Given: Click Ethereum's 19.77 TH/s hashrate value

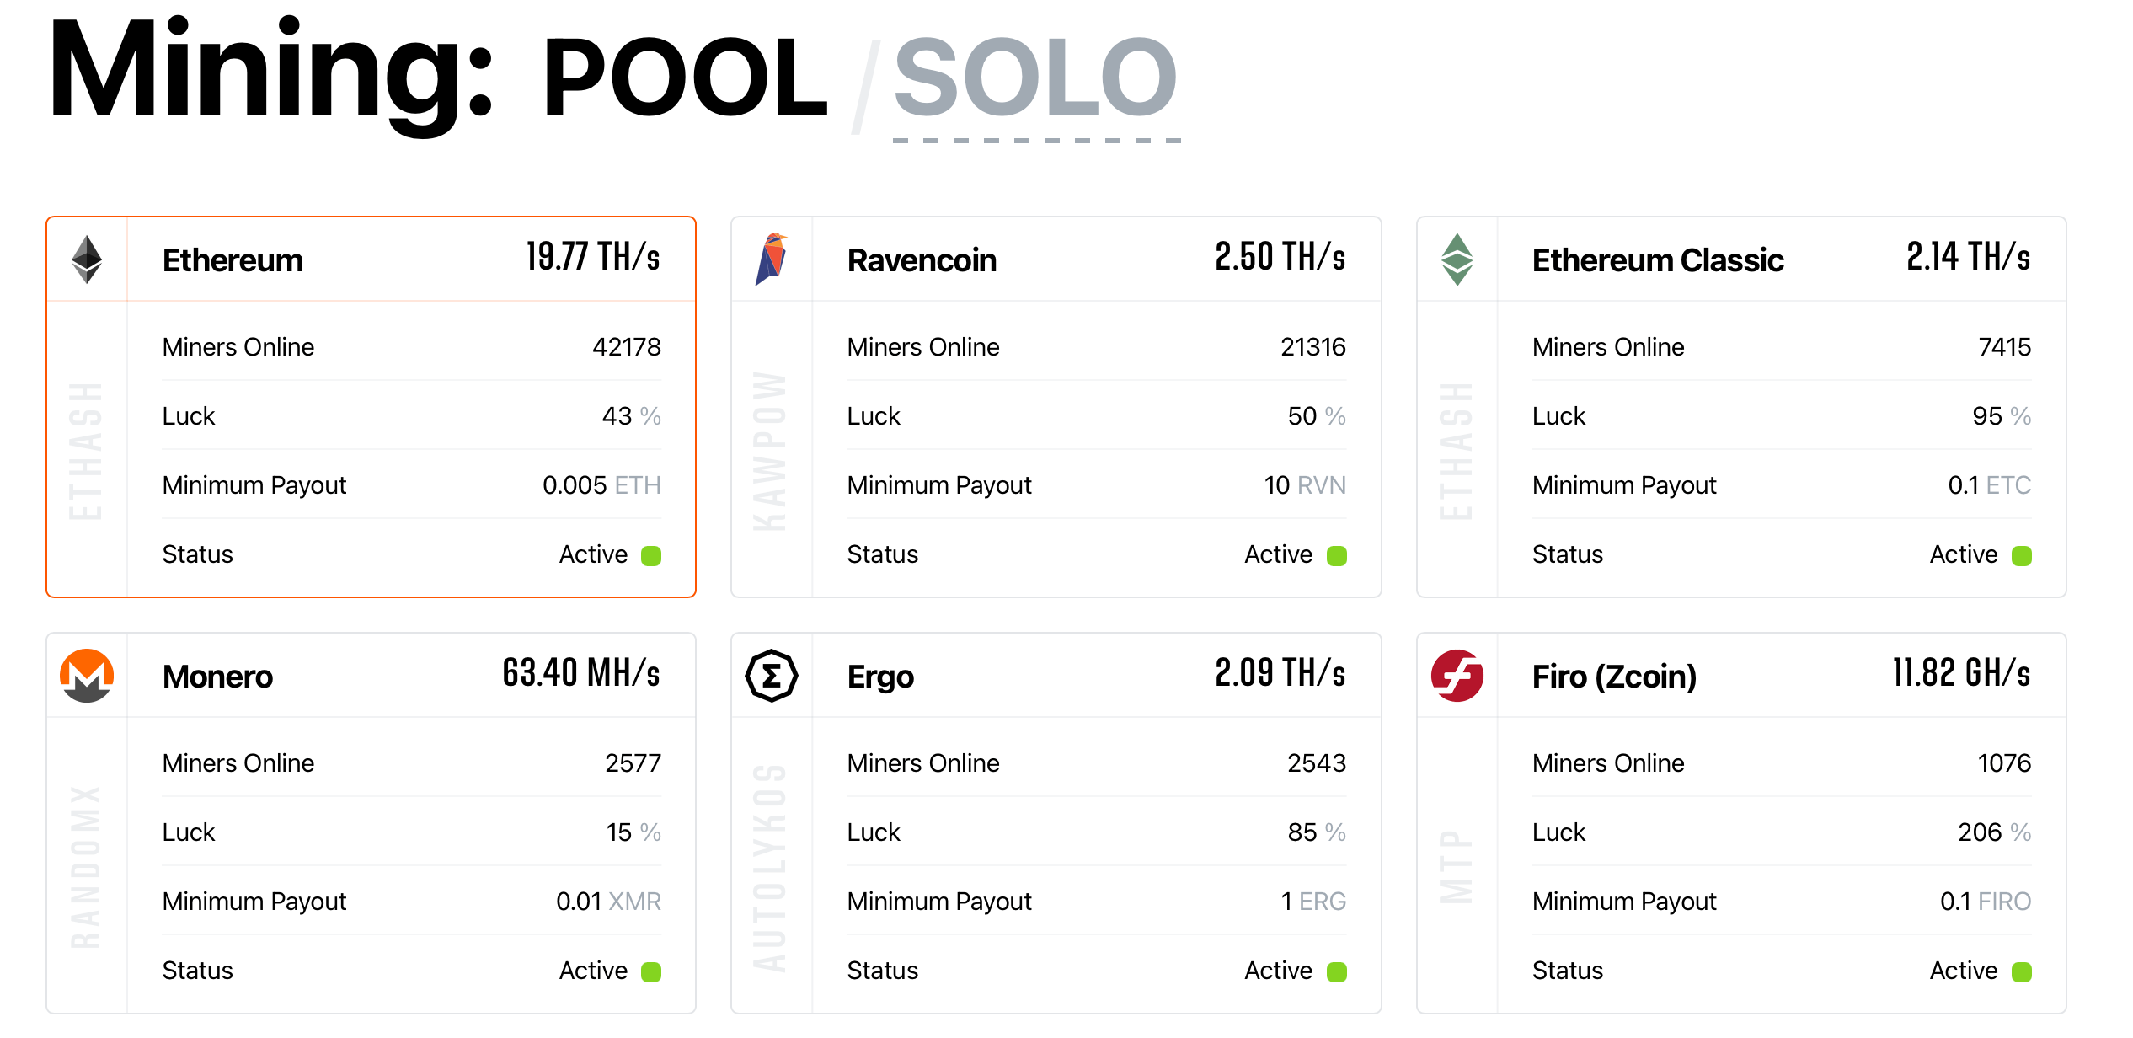Looking at the screenshot, I should click(x=593, y=257).
